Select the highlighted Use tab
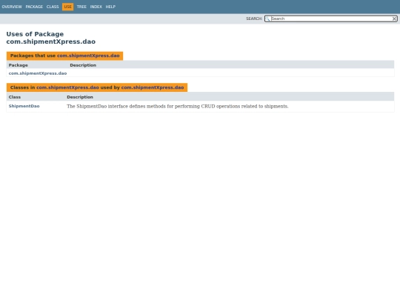400x300 pixels. coord(67,7)
